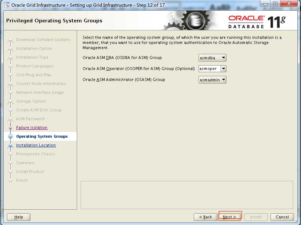The height and width of the screenshot is (225, 301).
Task: Click the Summary step
Action: 25,163
